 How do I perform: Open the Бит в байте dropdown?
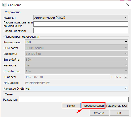77,59
